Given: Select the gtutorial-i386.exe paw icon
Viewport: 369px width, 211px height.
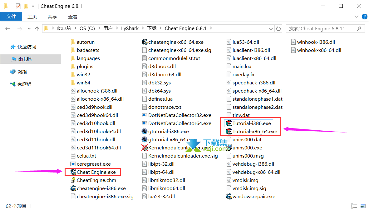Looking at the screenshot, I should click(x=145, y=131).
